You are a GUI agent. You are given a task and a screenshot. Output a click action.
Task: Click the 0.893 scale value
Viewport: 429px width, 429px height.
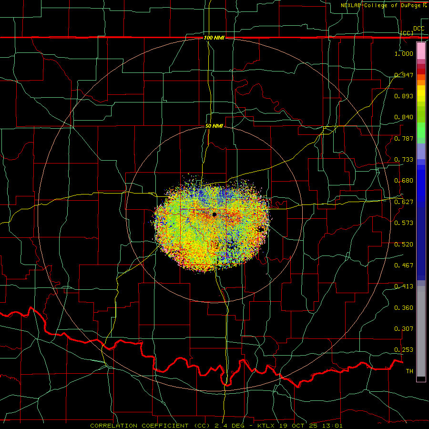pyautogui.click(x=404, y=96)
